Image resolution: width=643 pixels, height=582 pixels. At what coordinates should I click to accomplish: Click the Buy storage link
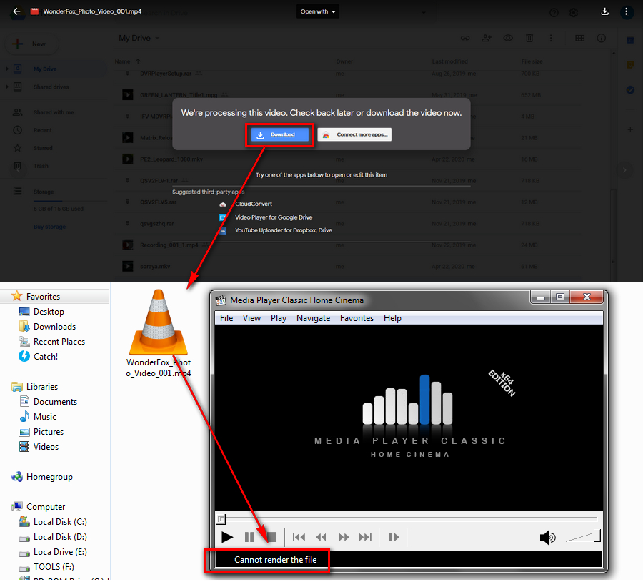click(x=49, y=227)
